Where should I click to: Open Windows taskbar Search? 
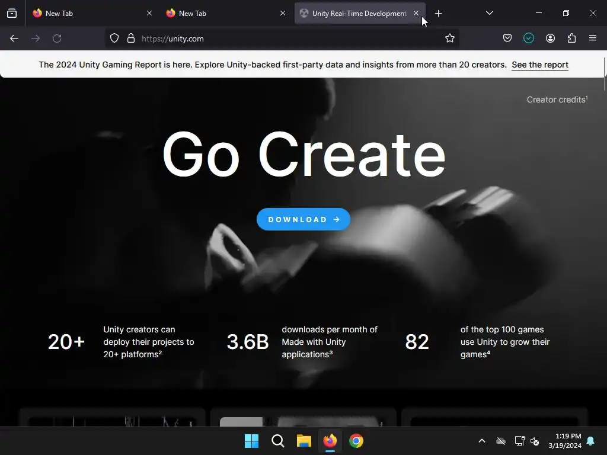coord(278,441)
